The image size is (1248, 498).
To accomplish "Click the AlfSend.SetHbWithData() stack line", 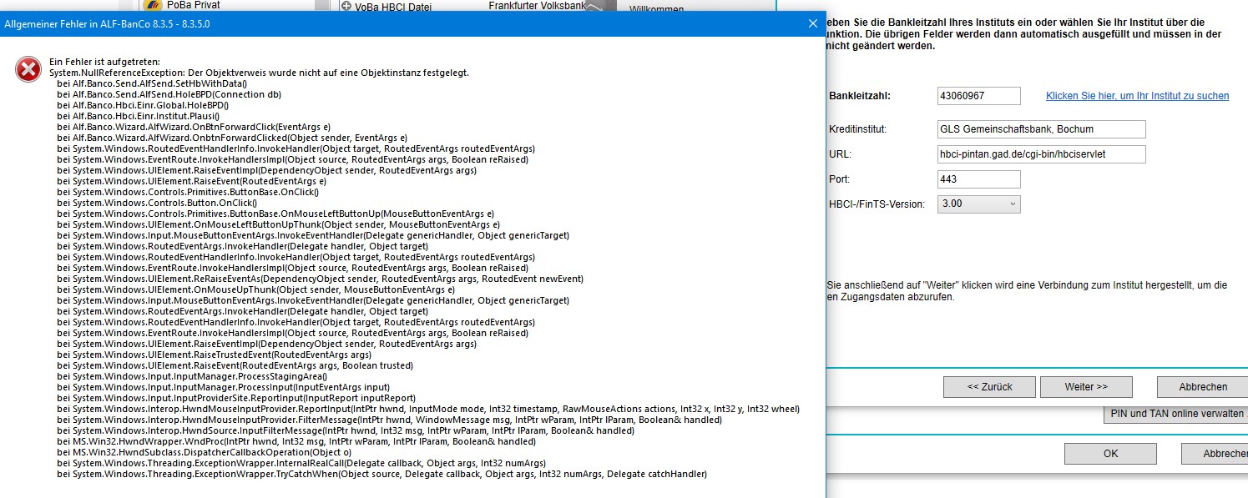I will [x=152, y=84].
